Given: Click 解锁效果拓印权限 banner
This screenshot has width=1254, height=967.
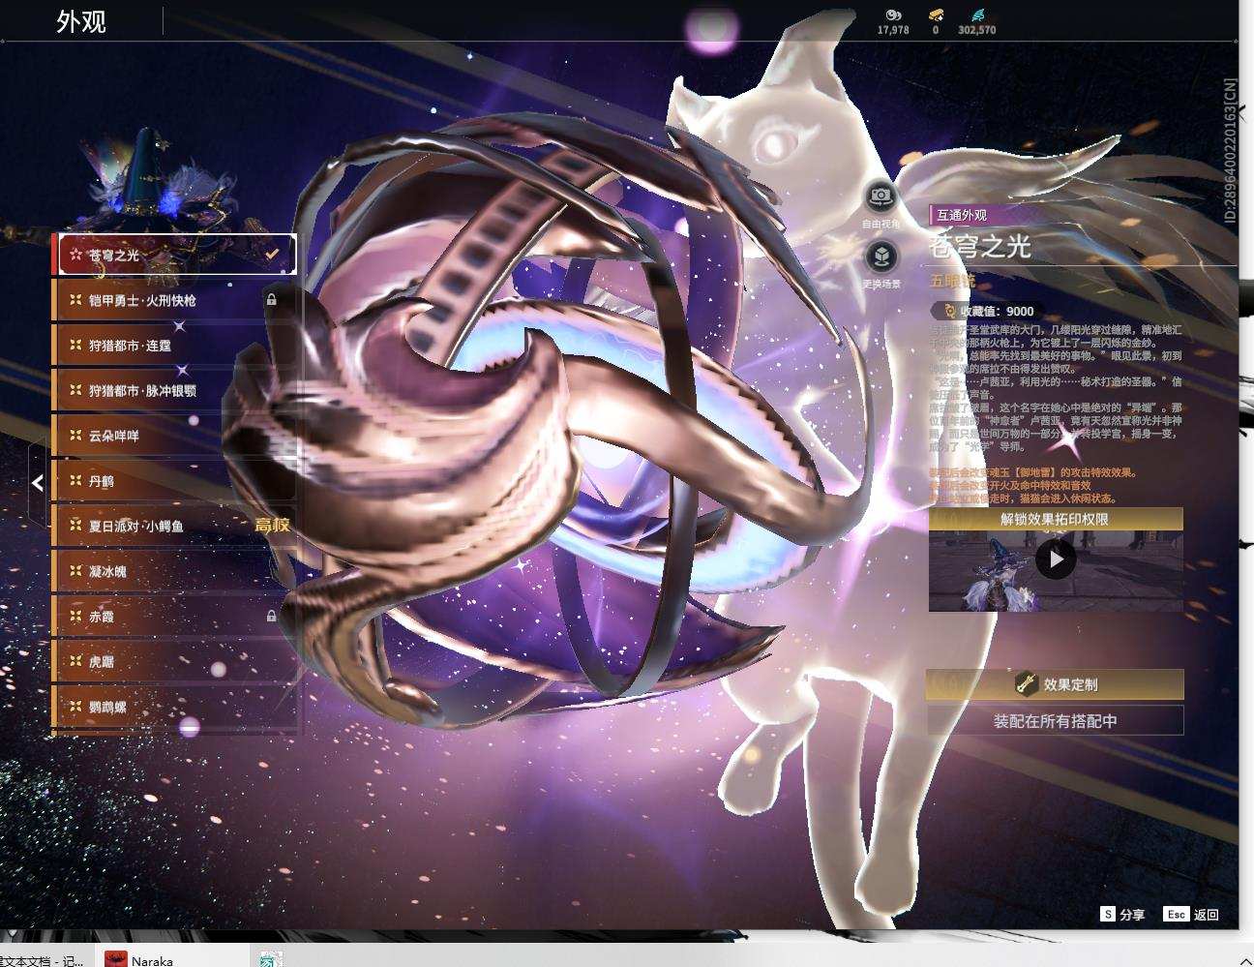Looking at the screenshot, I should (x=1055, y=519).
